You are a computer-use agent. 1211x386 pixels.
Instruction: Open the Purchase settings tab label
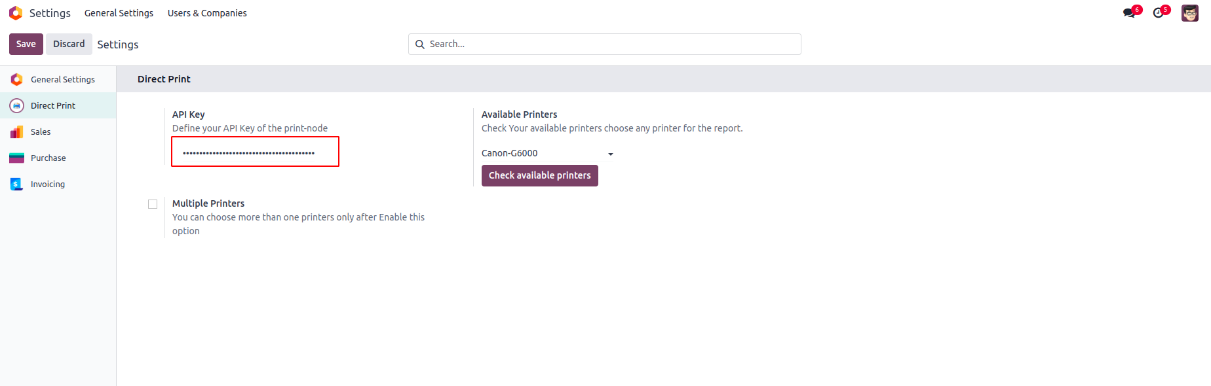(x=48, y=158)
